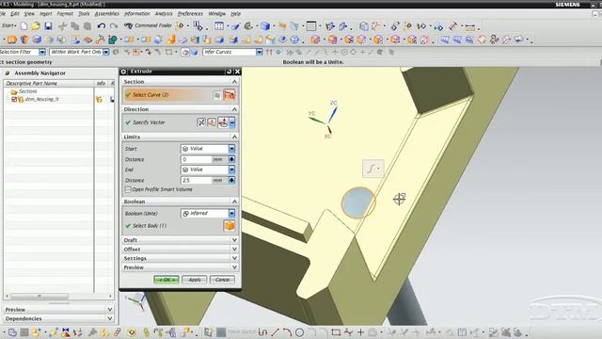Click the Extrude dialog gear icon
Viewport: 602px width, 339px height.
tap(123, 72)
